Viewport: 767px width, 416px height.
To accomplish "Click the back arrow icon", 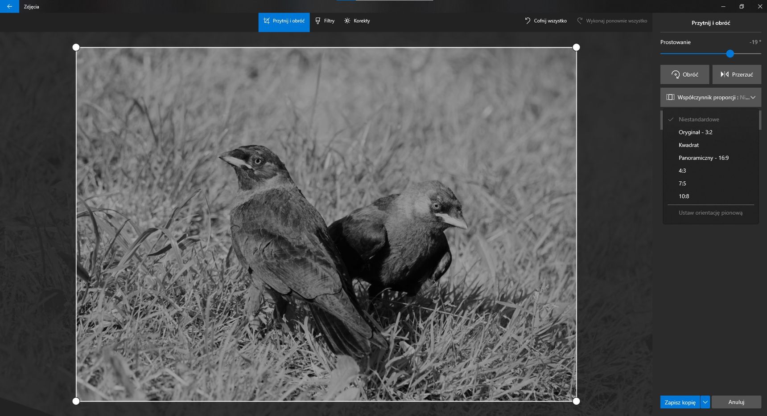I will point(9,6).
